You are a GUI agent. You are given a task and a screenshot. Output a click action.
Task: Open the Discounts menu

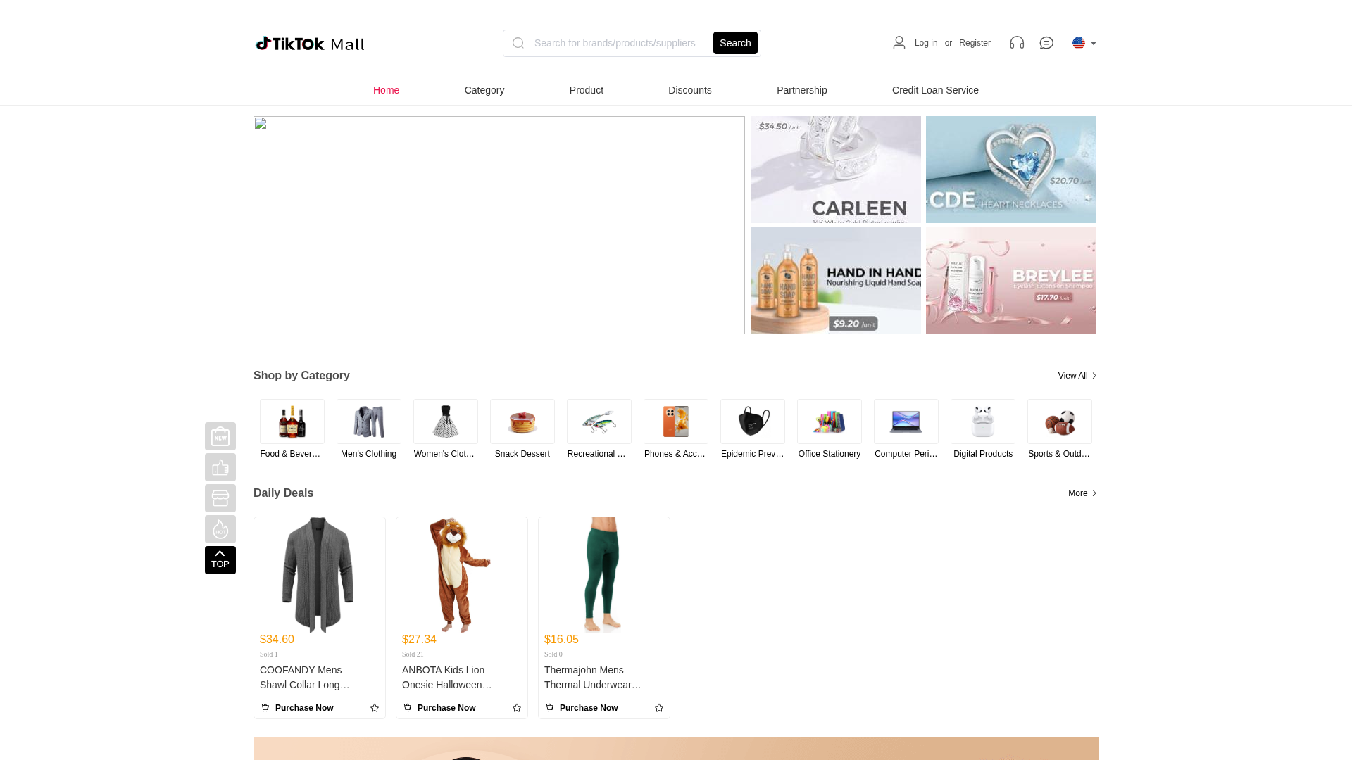(x=690, y=90)
